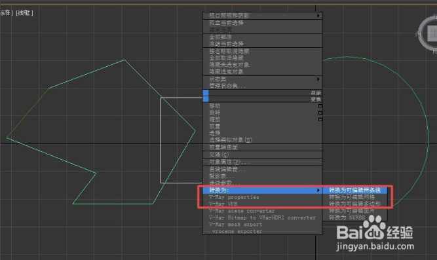Screen dimensions: 437x260
Task: Choose 全部解冻 from the quad menu
Action: pyautogui.click(x=262, y=37)
